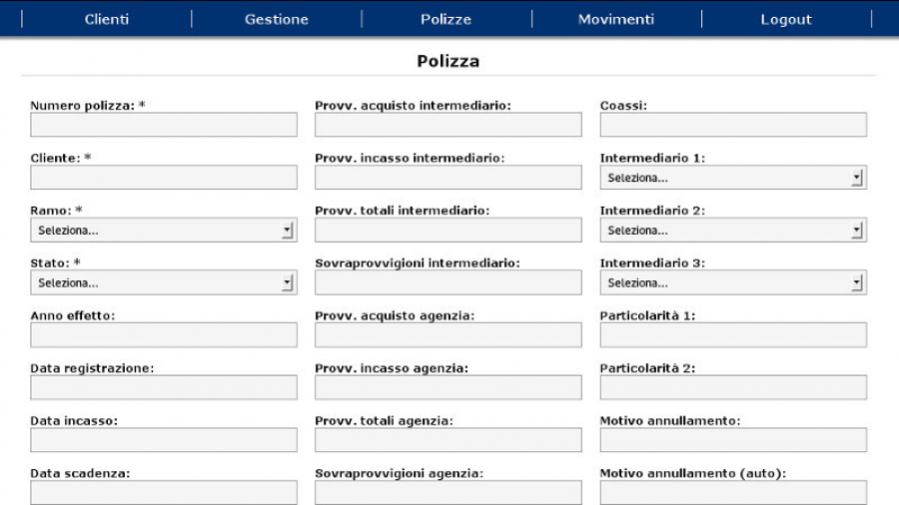Open the Gestione menu

pos(277,19)
